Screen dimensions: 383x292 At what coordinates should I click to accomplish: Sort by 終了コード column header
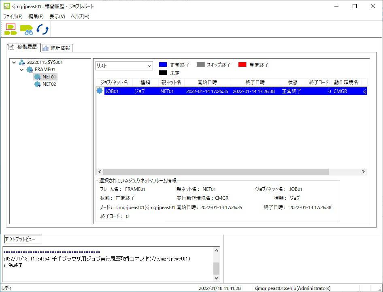coord(319,83)
